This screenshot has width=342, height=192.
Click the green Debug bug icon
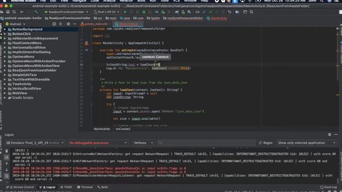click(144, 12)
